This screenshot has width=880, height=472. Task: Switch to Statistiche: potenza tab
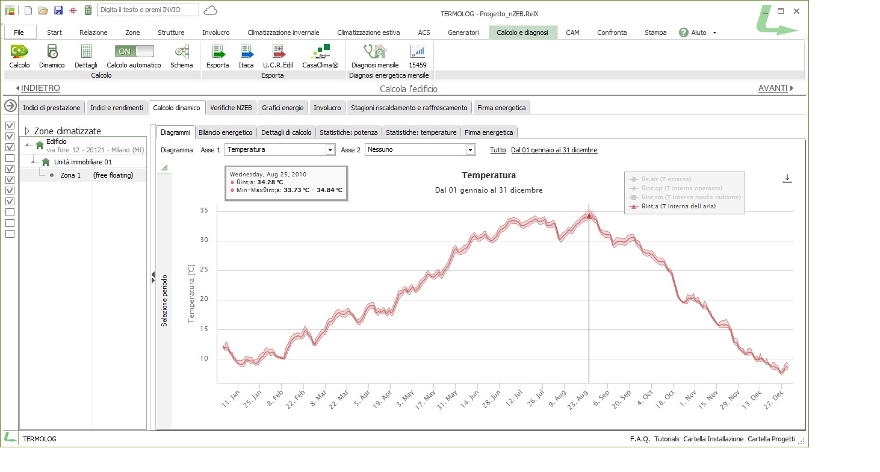pyautogui.click(x=349, y=132)
